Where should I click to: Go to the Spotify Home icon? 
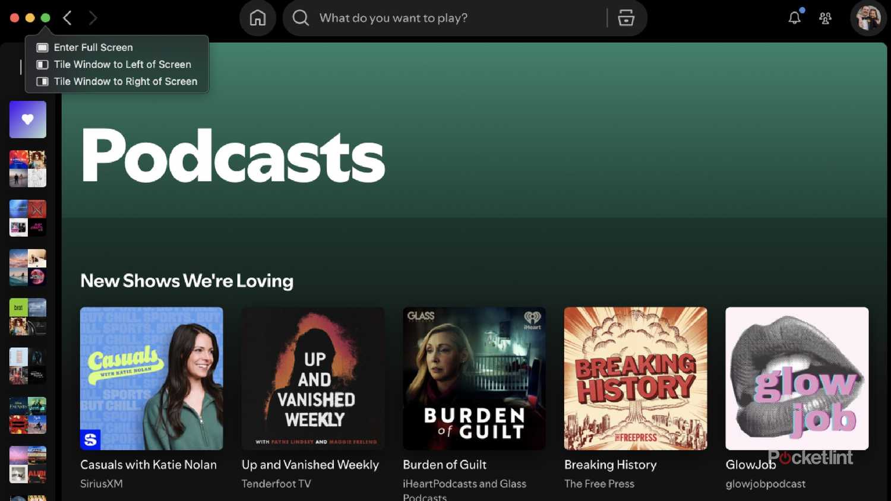click(257, 18)
